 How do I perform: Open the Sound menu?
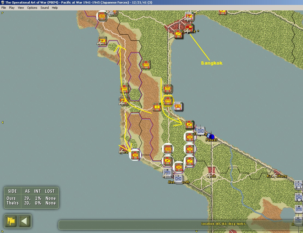(x=44, y=8)
